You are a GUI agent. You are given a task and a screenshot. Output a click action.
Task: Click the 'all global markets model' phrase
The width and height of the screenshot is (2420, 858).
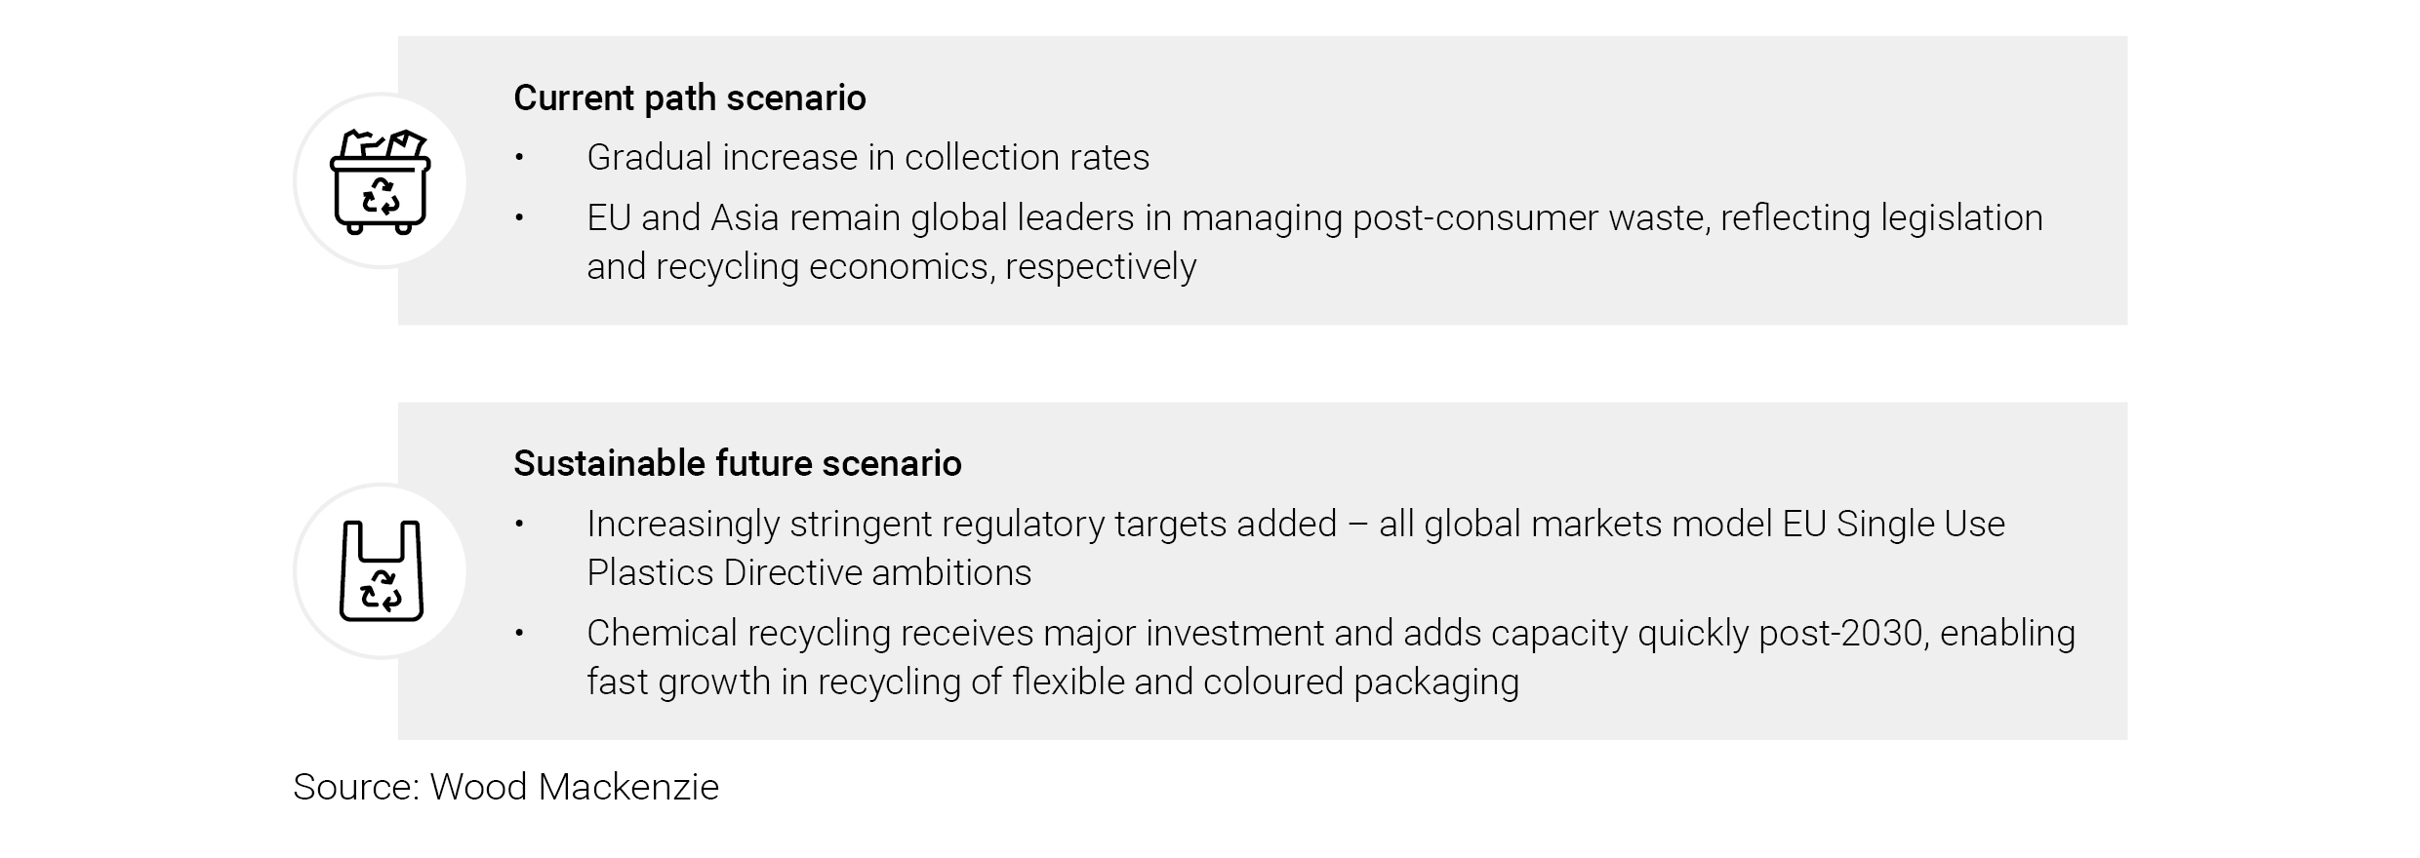(1574, 525)
